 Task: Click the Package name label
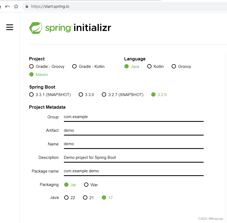[x=45, y=171]
